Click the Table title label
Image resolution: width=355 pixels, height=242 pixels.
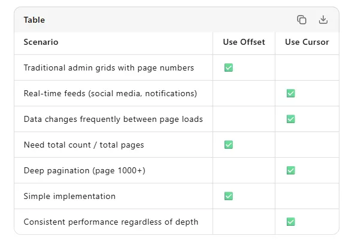(34, 20)
